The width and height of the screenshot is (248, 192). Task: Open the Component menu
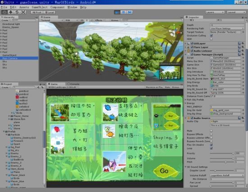57,7
